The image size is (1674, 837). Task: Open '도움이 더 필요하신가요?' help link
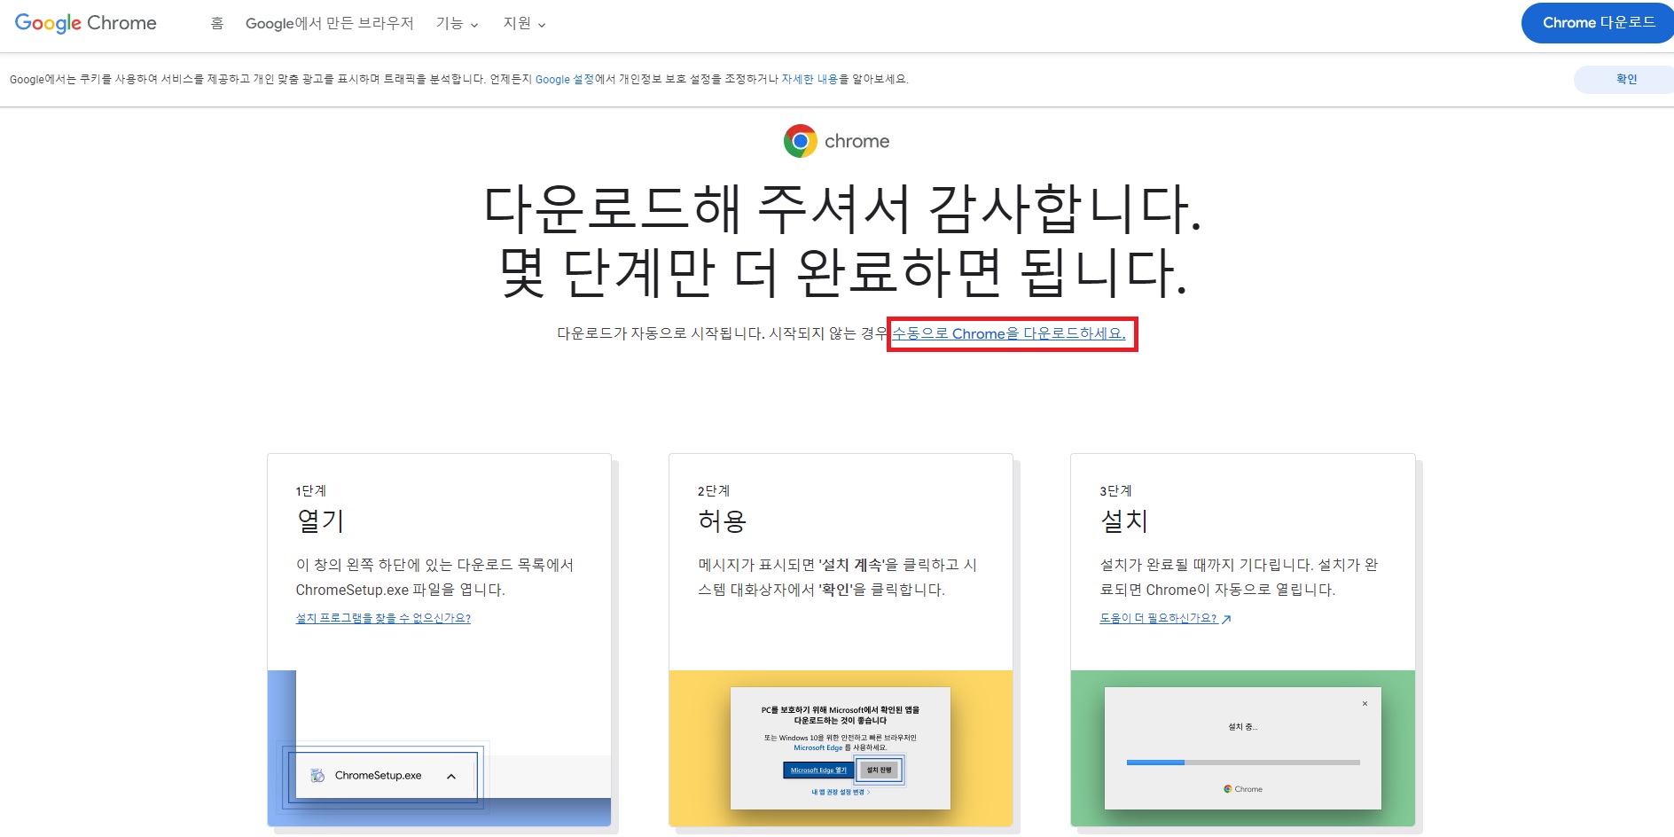coord(1165,618)
